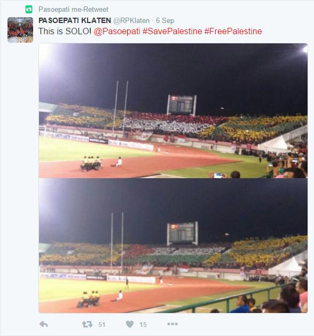View the bottom stadium photo

point(173,246)
